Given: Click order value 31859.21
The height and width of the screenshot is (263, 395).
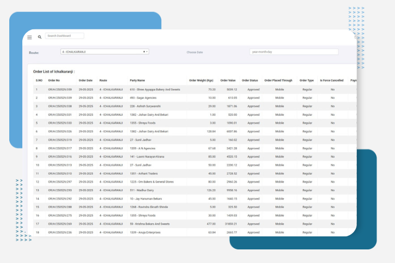Looking at the screenshot, I should tap(231, 224).
